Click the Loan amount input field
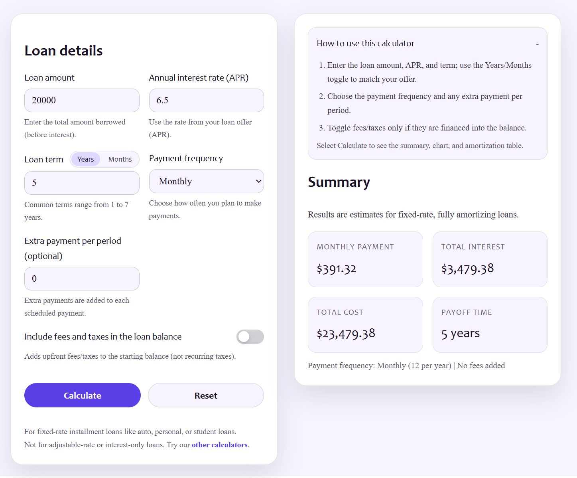The height and width of the screenshot is (478, 577). click(x=82, y=100)
